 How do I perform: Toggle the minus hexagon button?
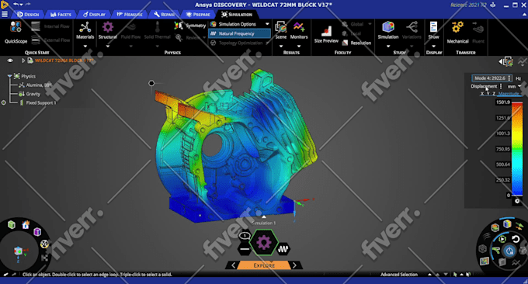[x=245, y=249]
